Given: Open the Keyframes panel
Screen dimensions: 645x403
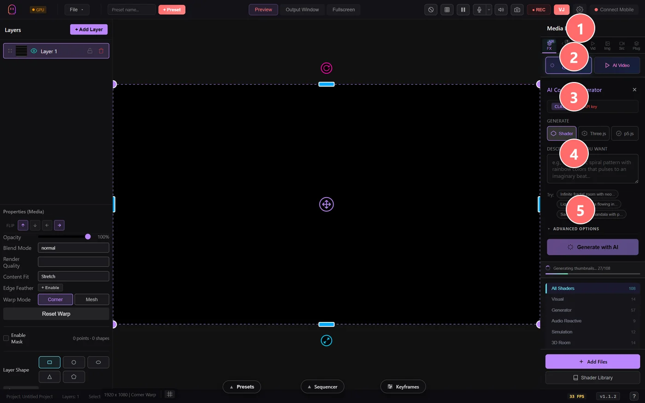Looking at the screenshot, I should [403, 387].
